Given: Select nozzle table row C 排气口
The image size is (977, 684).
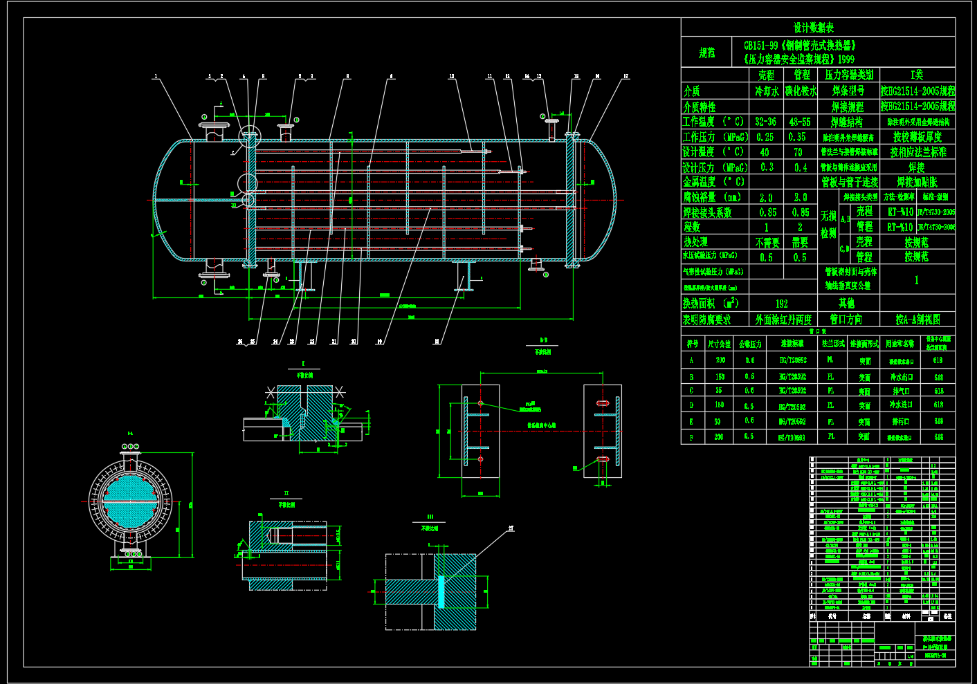Looking at the screenshot, I should tap(901, 391).
